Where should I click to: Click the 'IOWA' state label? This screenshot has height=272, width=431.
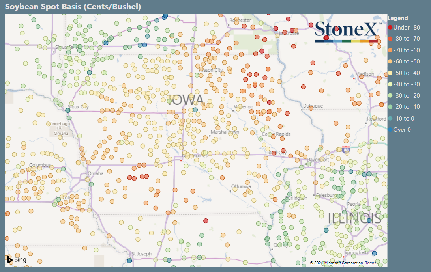pyautogui.click(x=186, y=100)
